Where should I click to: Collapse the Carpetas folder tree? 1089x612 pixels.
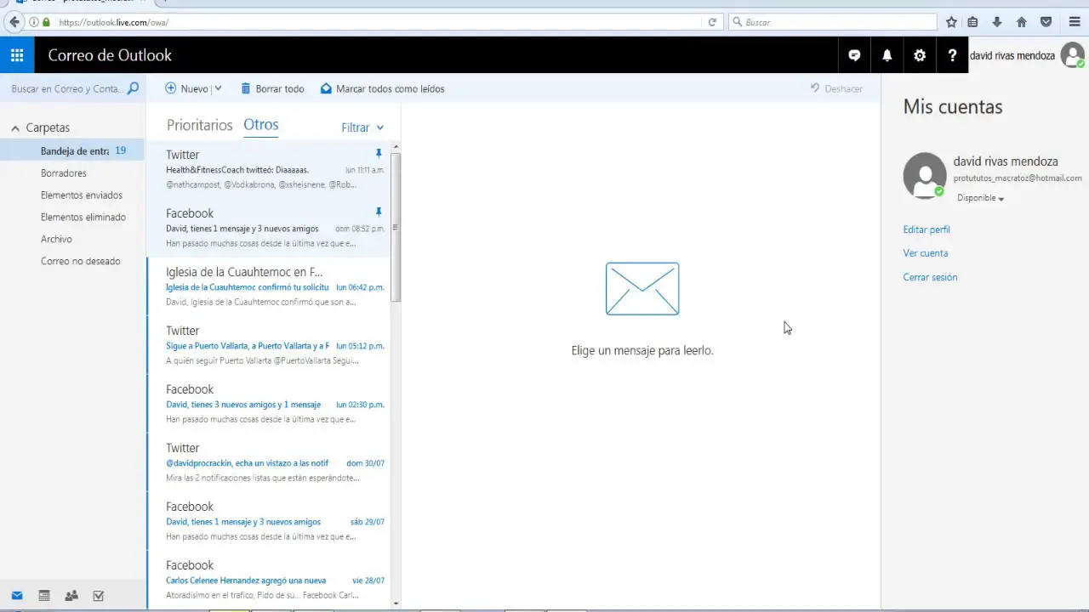[x=15, y=128]
